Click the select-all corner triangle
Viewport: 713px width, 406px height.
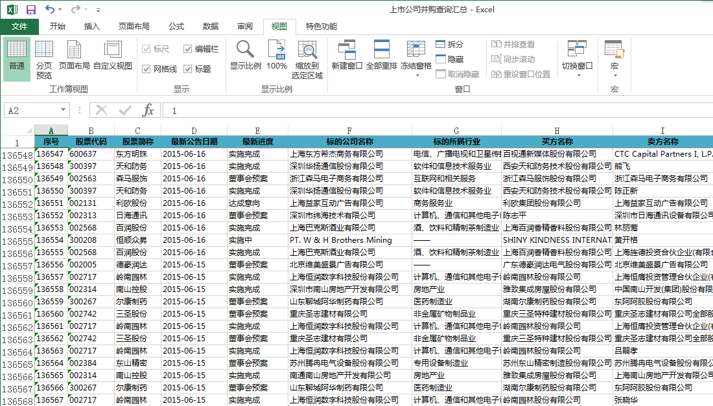coord(29,130)
